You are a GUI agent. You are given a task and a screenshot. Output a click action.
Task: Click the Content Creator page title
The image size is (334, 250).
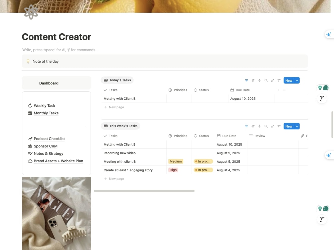click(56, 37)
